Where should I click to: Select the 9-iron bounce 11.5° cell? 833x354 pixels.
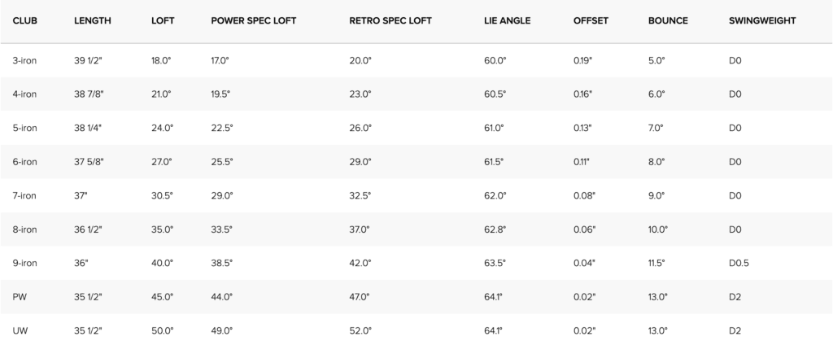(656, 263)
